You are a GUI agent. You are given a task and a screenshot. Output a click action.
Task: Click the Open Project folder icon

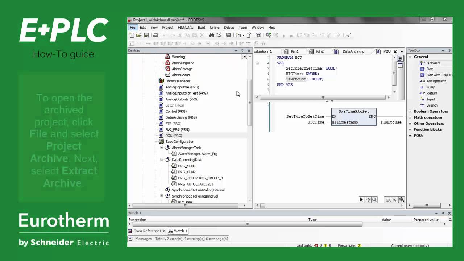coord(139,35)
